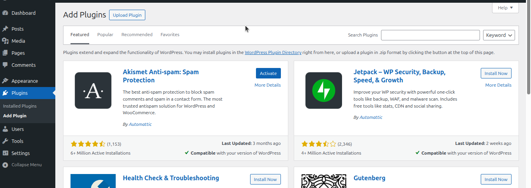
Task: Open the Dashboard icon in sidebar
Action: [5, 13]
